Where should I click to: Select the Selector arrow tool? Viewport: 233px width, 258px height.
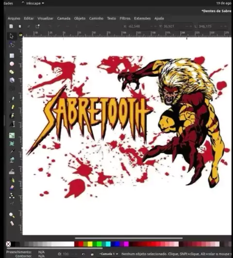[12, 36]
